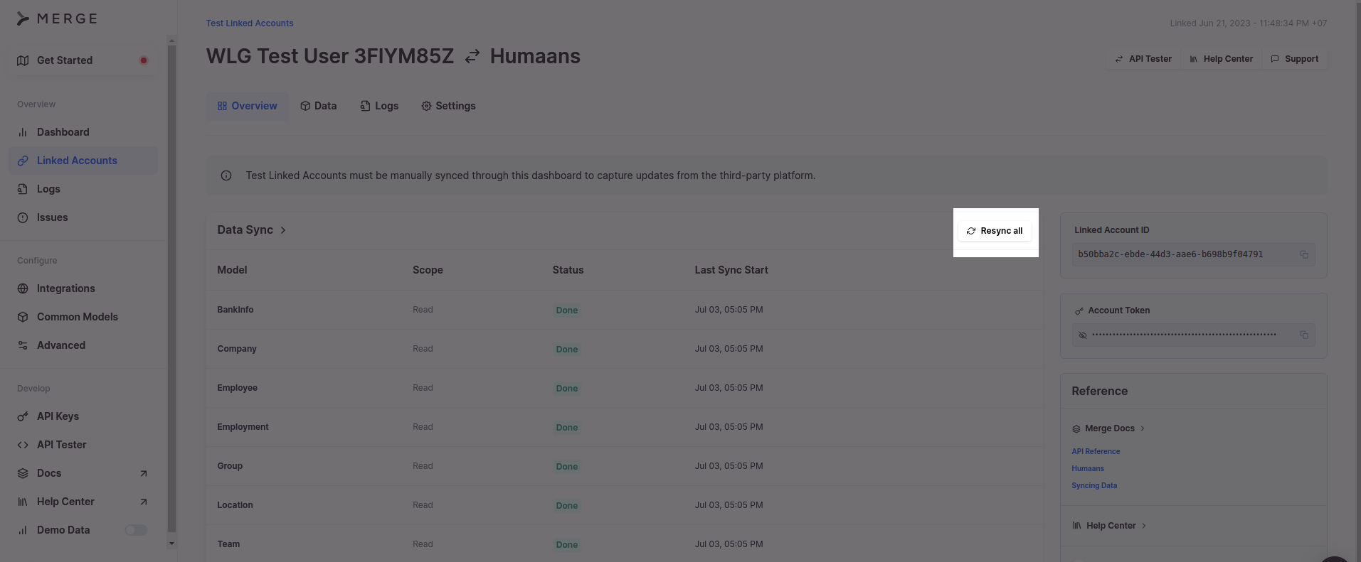Viewport: 1361px width, 562px height.
Task: Expand Merge Docs chevron
Action: [1143, 428]
